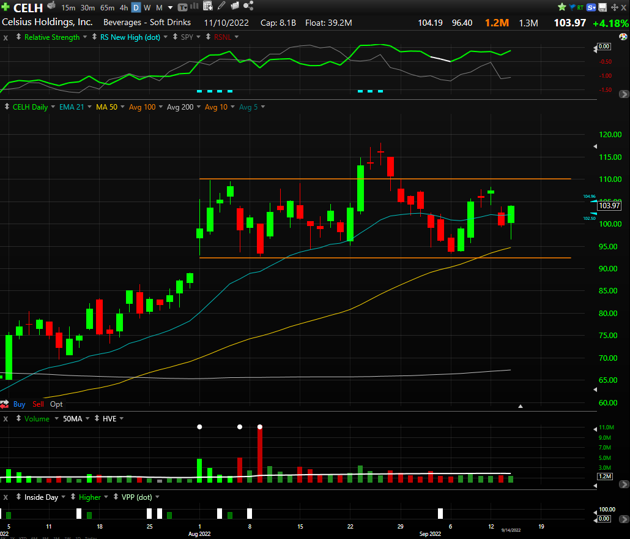Open the color palette icon
Screen dimensions: 630x539
(x=623, y=37)
